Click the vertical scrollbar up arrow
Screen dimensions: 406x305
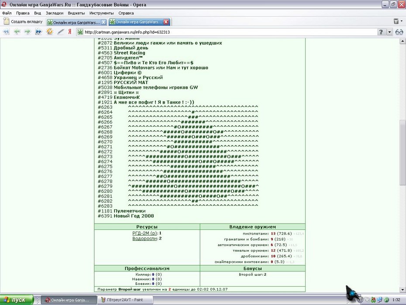(403, 41)
